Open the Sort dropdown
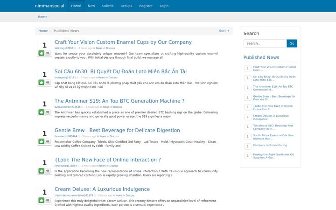The width and height of the screenshot is (336, 210). click(224, 31)
